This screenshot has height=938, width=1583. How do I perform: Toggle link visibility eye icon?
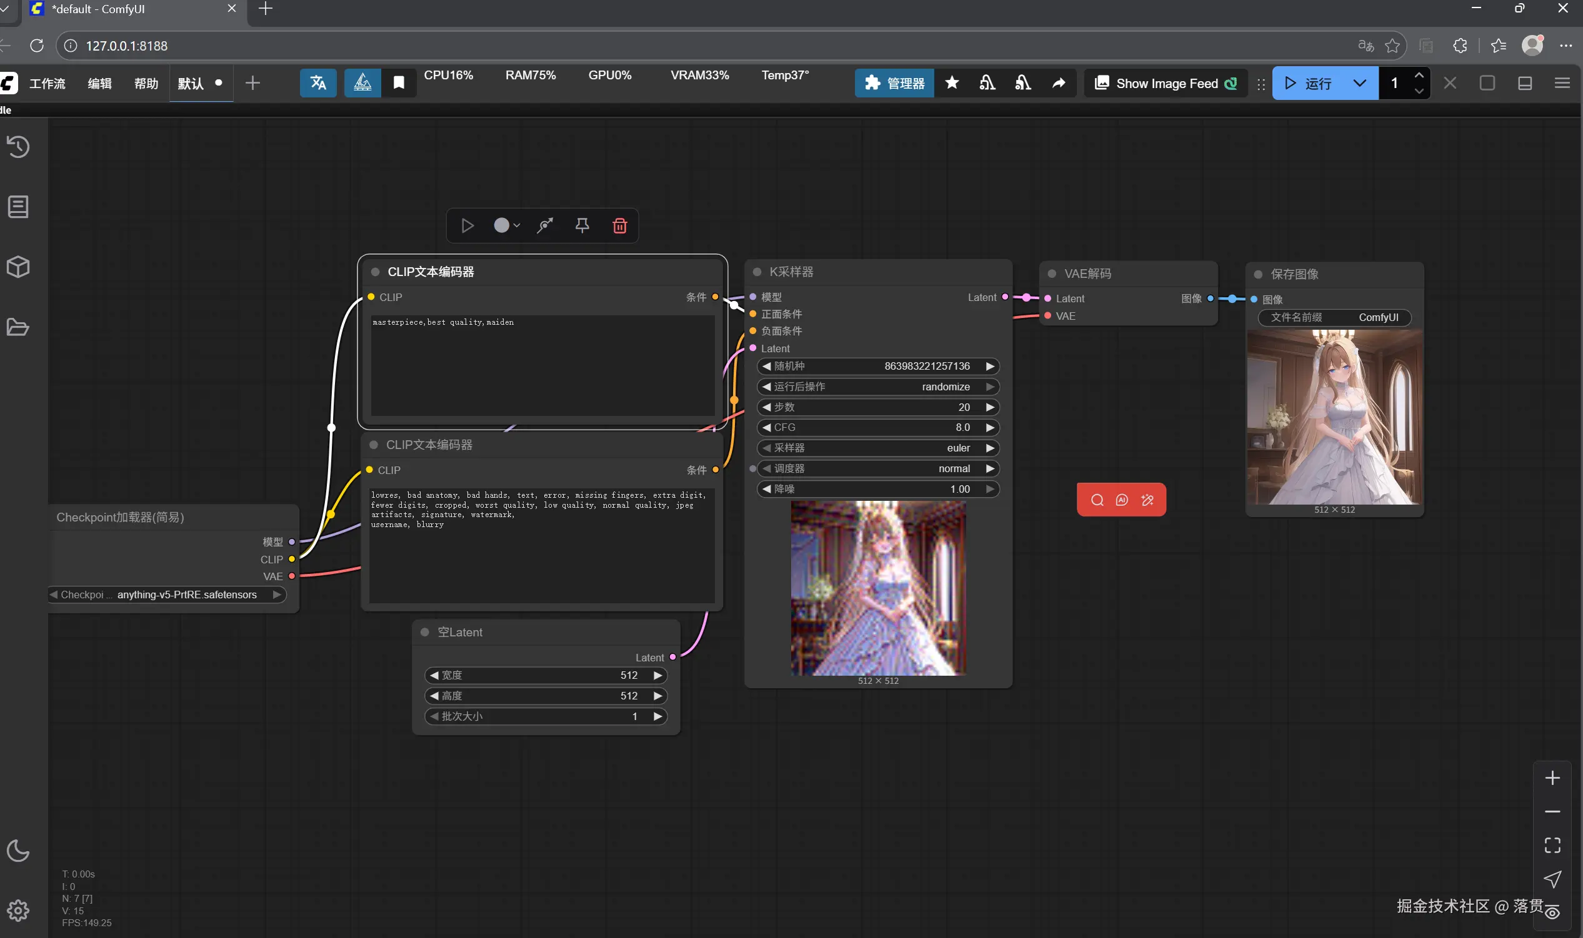coord(1552,912)
